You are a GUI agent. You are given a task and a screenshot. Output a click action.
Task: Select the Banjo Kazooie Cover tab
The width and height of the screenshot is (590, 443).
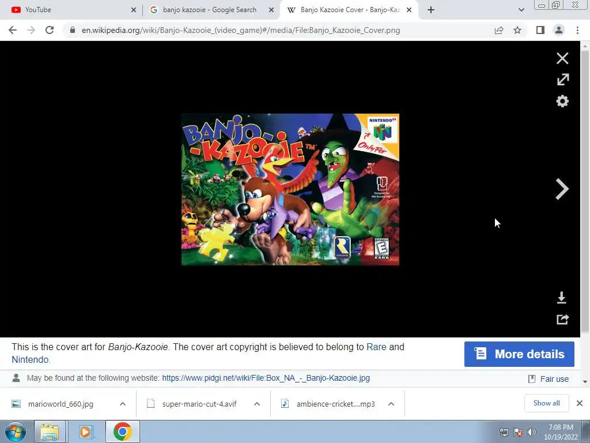(348, 10)
